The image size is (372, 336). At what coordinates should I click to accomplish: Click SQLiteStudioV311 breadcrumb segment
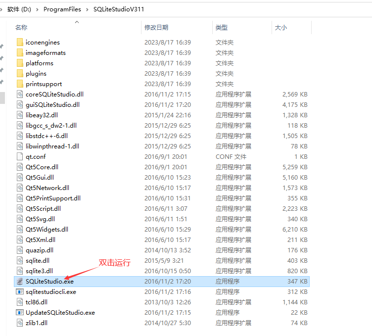click(119, 9)
